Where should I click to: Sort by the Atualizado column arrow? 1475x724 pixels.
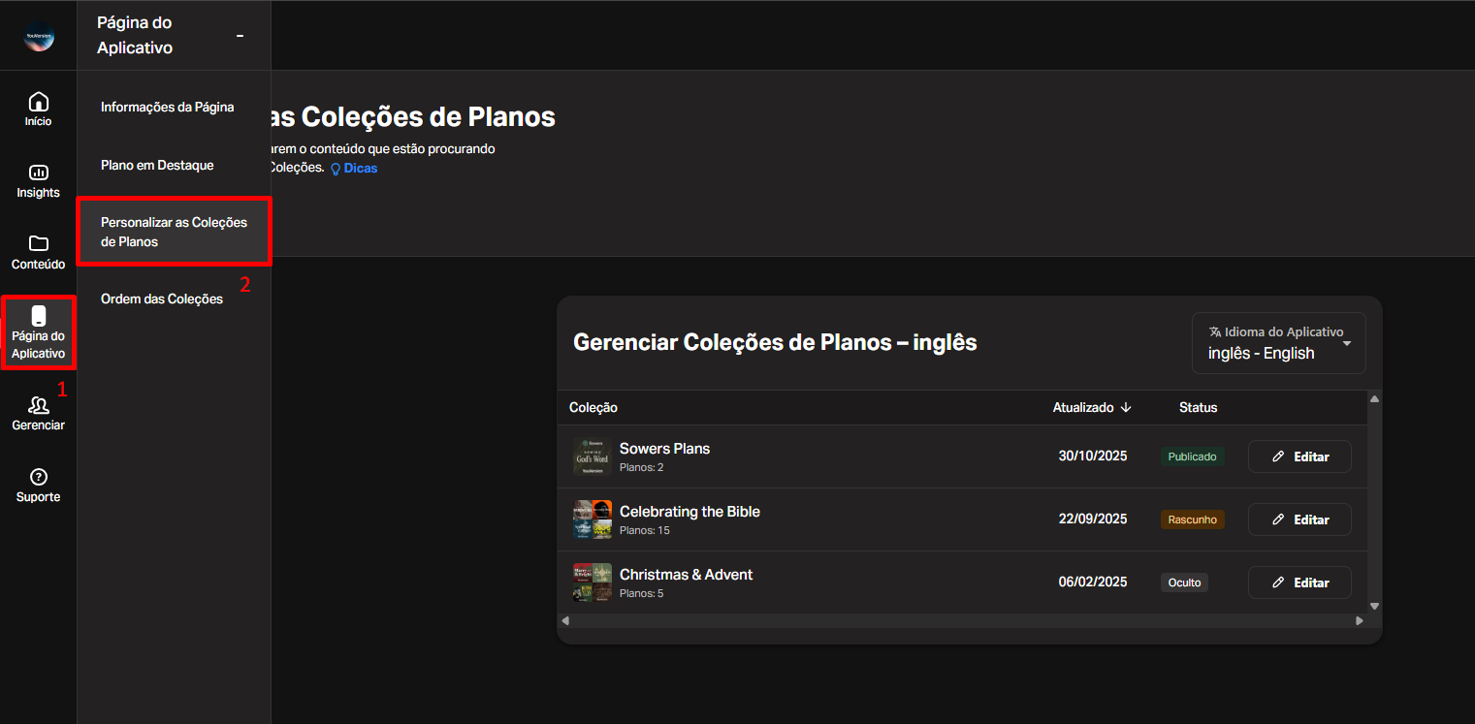point(1126,408)
